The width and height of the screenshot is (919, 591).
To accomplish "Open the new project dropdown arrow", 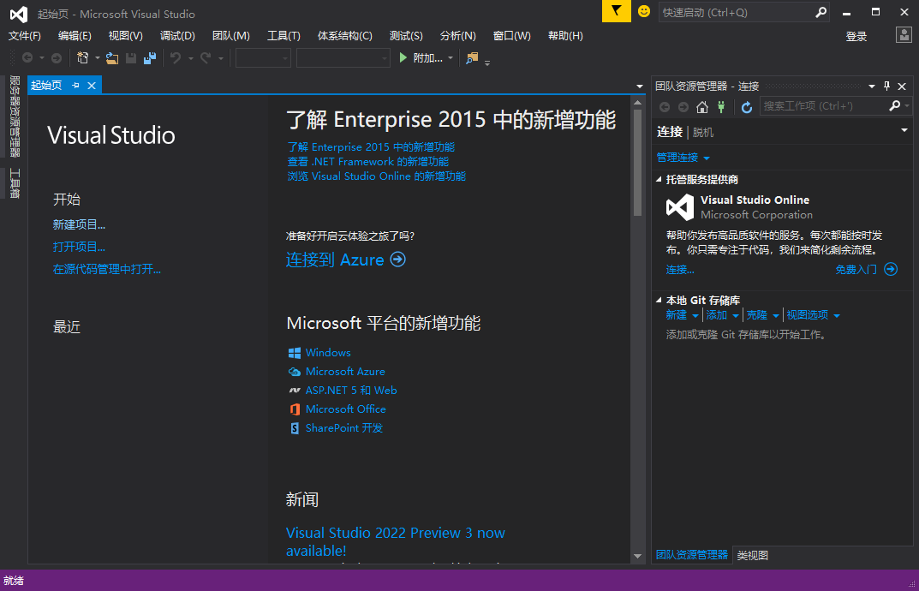I will pyautogui.click(x=98, y=58).
